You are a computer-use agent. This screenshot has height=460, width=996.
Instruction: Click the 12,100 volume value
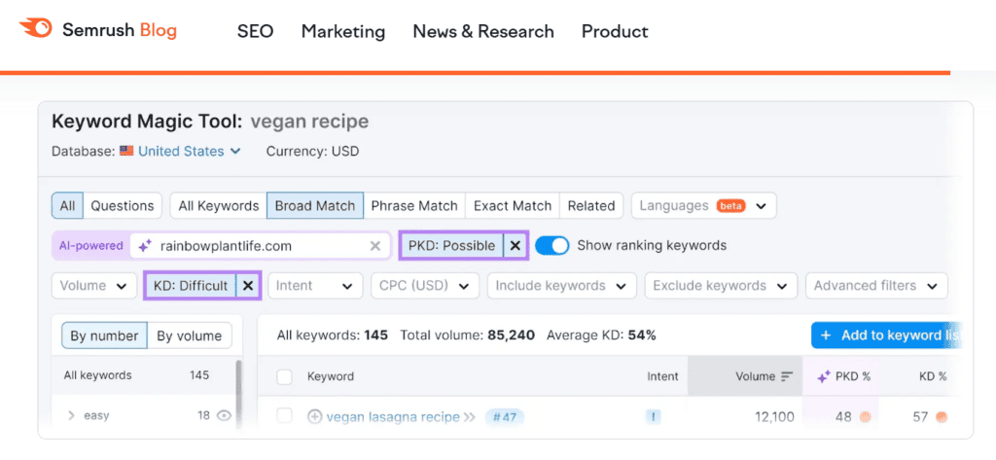774,417
